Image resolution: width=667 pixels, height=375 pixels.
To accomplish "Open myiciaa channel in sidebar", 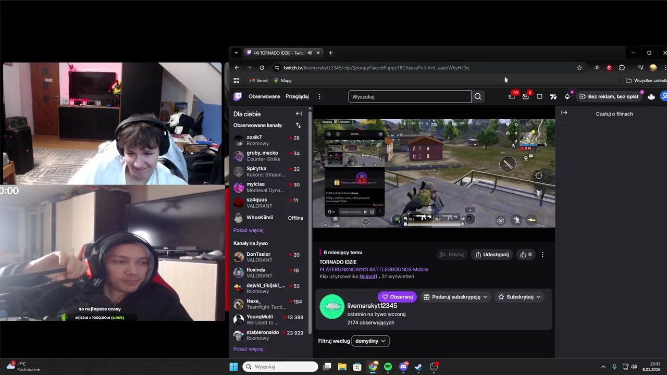I will click(x=269, y=187).
